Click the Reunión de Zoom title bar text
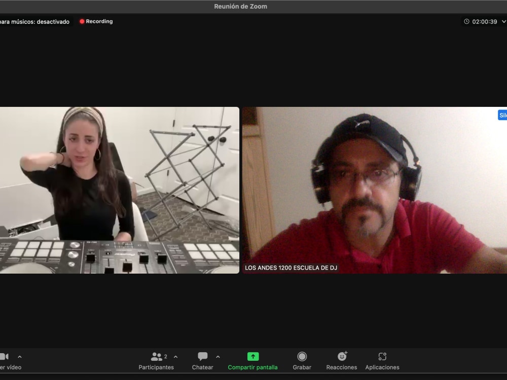Viewport: 507px width, 380px height. pyautogui.click(x=240, y=7)
